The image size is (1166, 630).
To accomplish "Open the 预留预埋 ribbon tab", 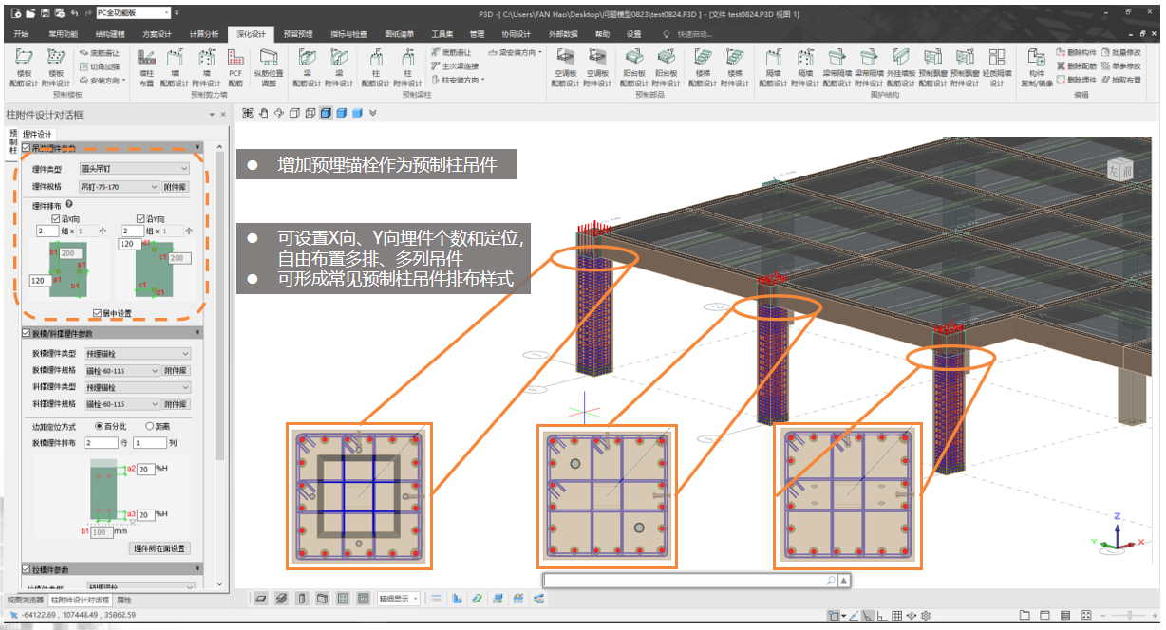I will [x=298, y=34].
